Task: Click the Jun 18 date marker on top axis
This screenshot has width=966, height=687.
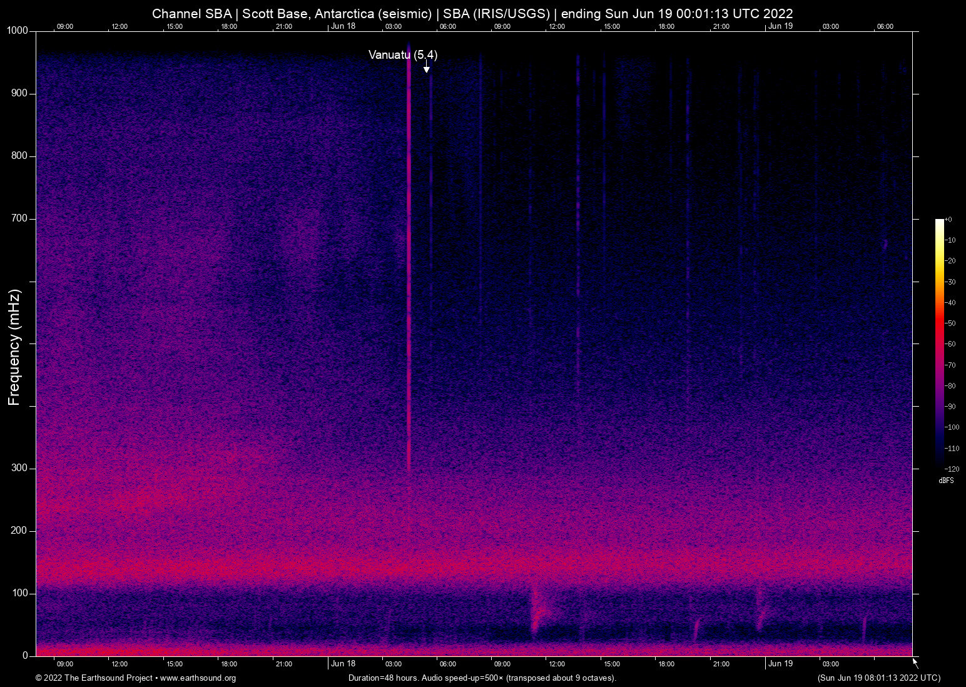Action: (x=343, y=26)
